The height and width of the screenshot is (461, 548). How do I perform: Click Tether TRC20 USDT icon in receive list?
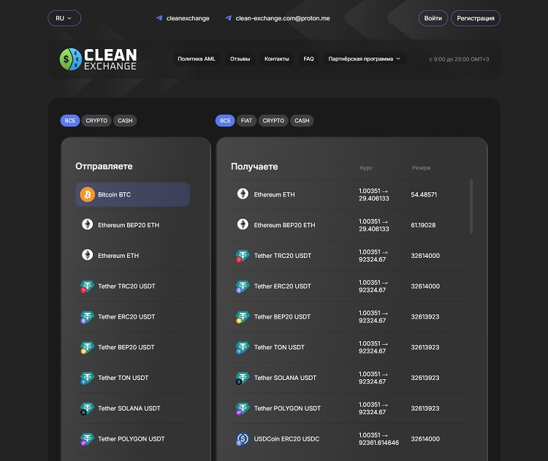point(242,256)
